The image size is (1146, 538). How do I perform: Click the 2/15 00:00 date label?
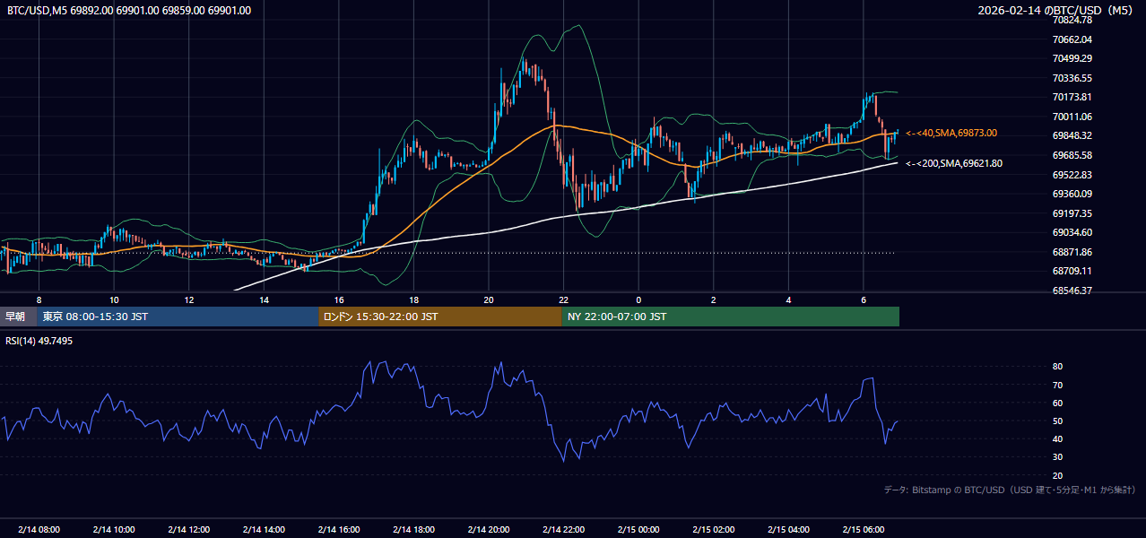pos(638,529)
